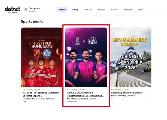The height and width of the screenshot is (120, 167).
Task: Switch to the Dining tab
Action: pyautogui.click(x=75, y=10)
